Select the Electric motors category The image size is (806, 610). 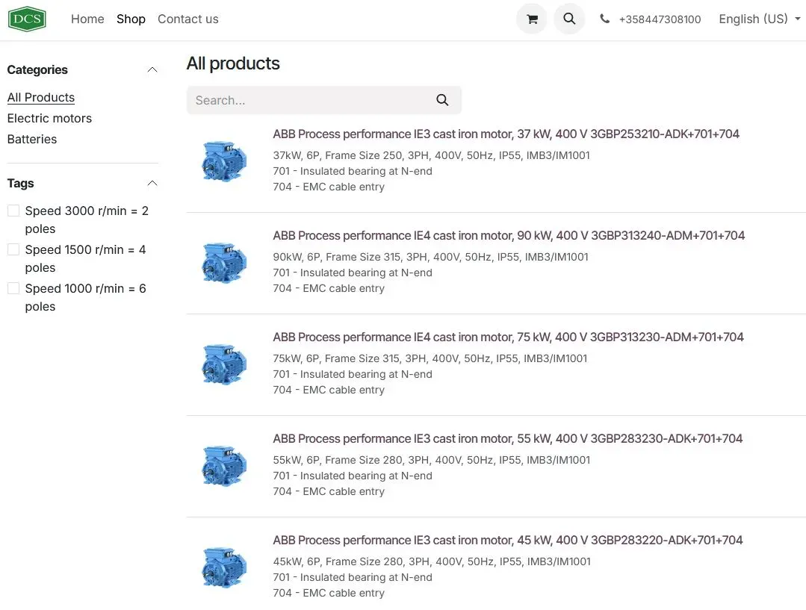click(49, 118)
